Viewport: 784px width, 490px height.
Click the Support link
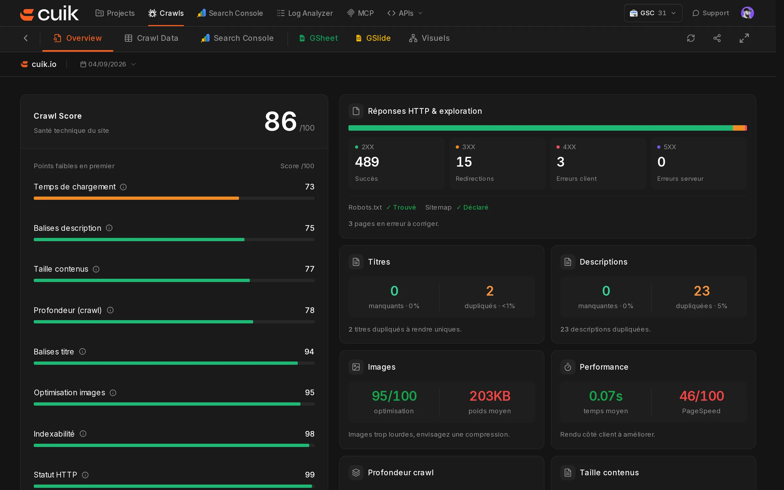coord(710,13)
